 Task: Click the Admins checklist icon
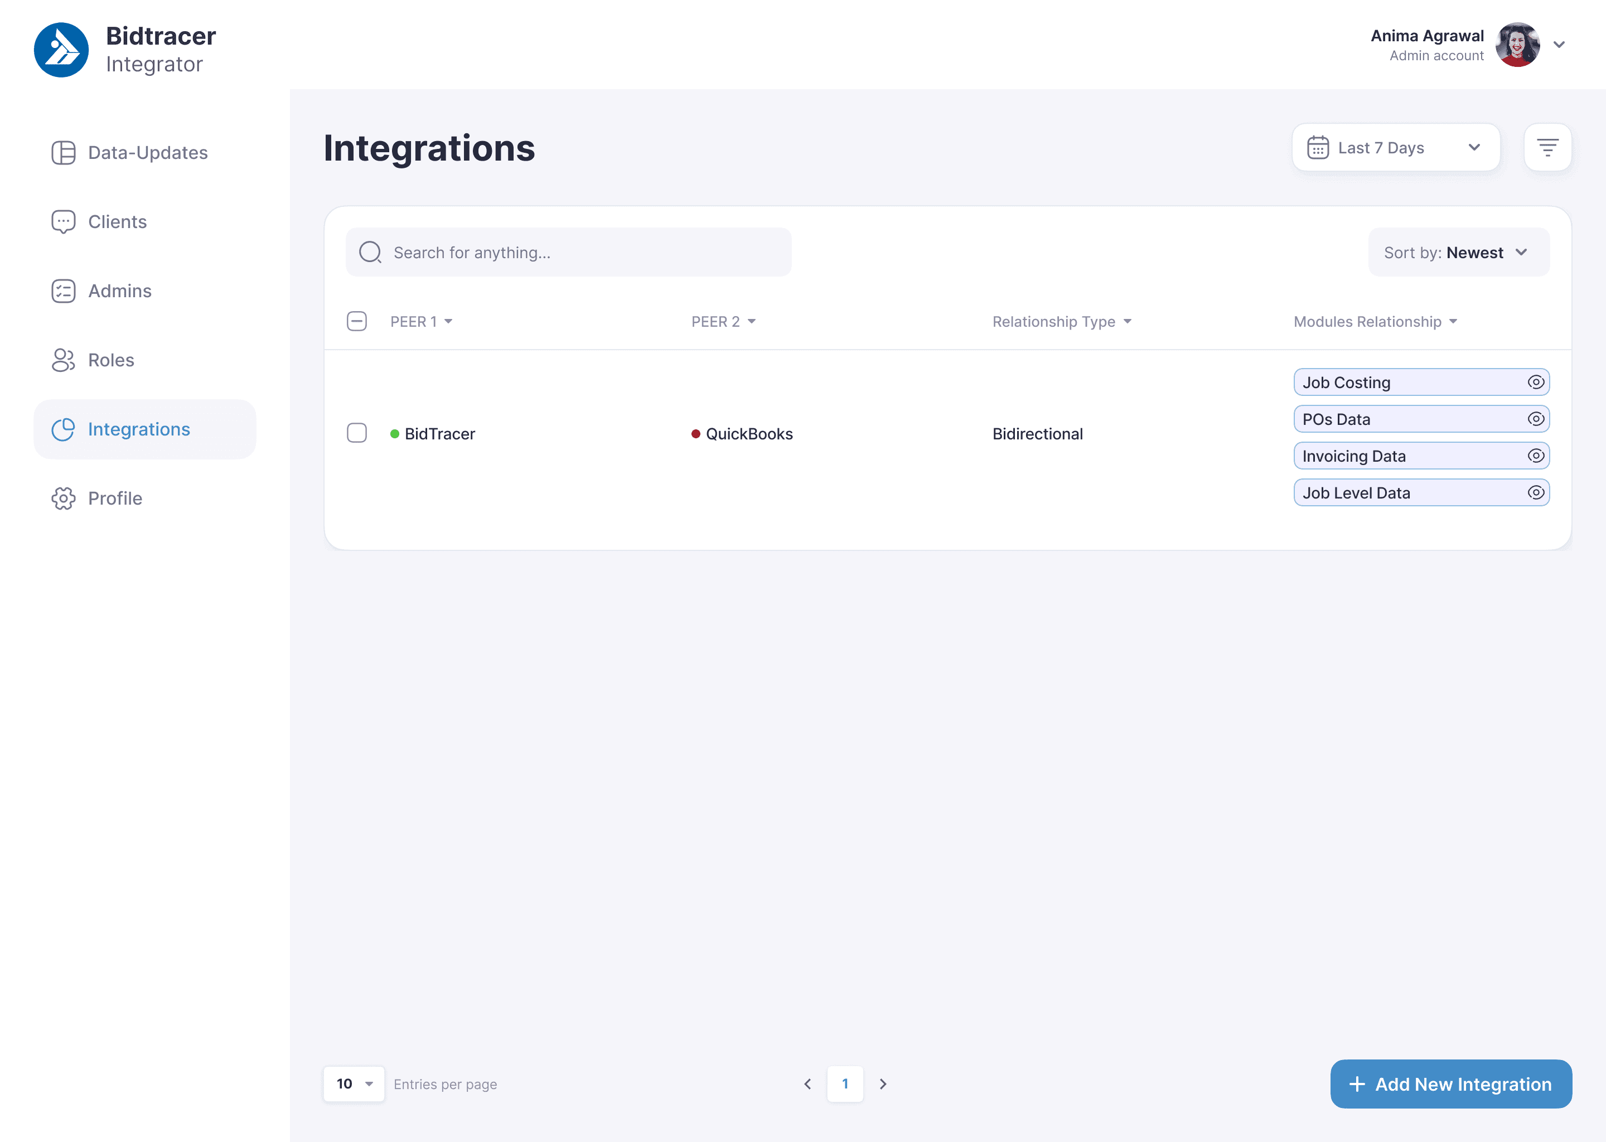[63, 291]
